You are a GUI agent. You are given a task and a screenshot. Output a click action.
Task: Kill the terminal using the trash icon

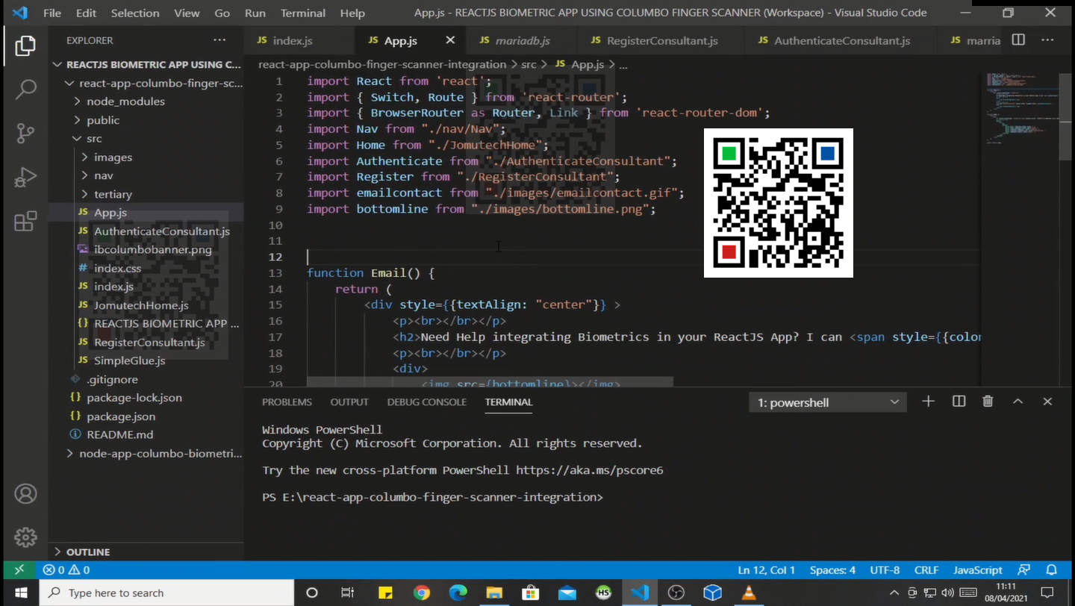coord(987,402)
